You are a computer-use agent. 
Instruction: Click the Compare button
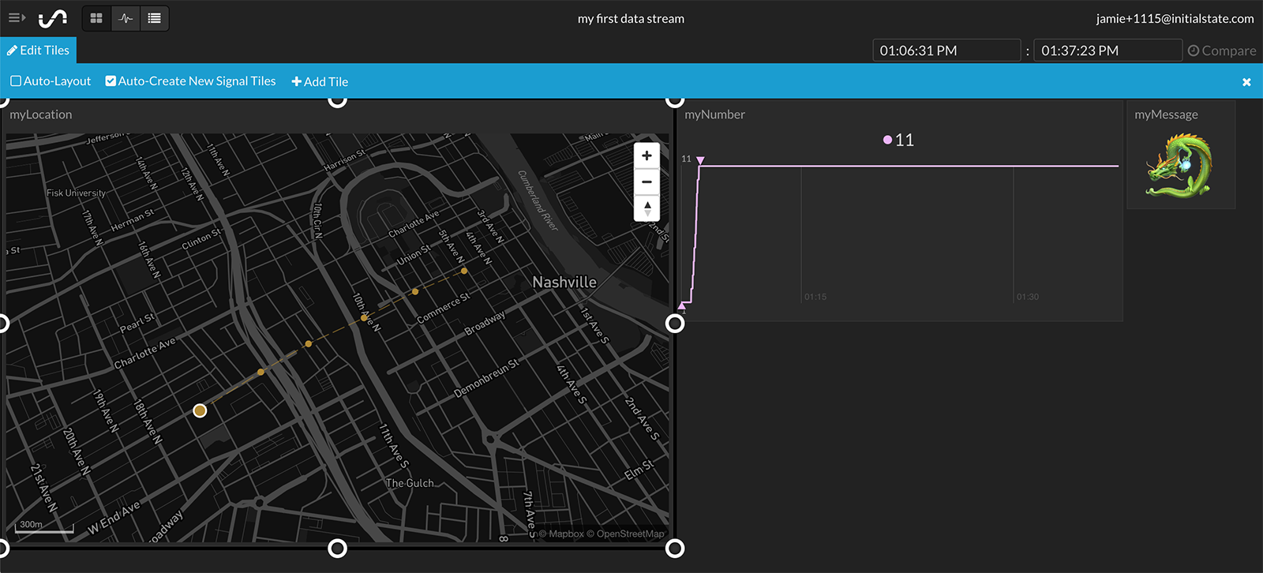[1222, 51]
